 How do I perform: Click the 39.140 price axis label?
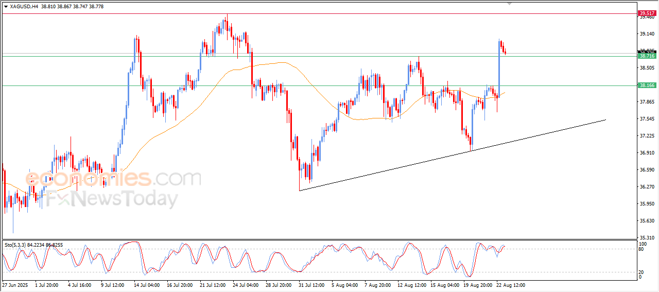pyautogui.click(x=647, y=34)
